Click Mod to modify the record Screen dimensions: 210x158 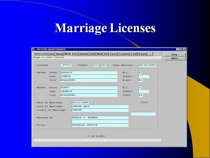[x=100, y=54]
